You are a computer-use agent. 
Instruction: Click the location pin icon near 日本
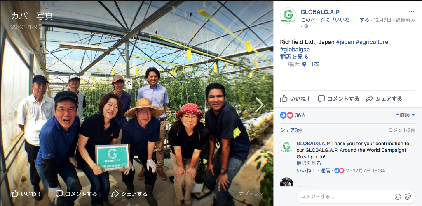coord(305,64)
